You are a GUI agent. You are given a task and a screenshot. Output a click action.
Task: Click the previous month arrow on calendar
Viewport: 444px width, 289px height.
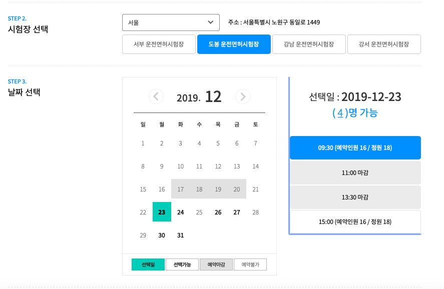click(156, 96)
